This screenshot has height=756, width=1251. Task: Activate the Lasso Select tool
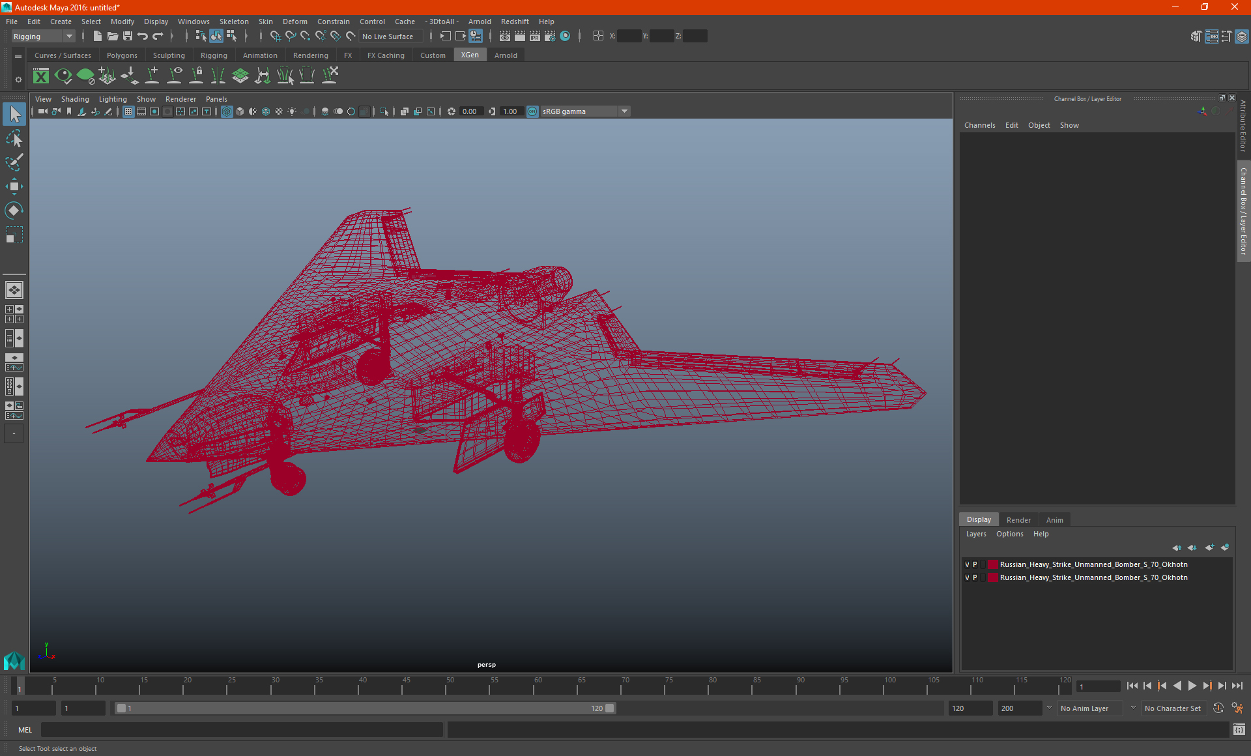14,138
